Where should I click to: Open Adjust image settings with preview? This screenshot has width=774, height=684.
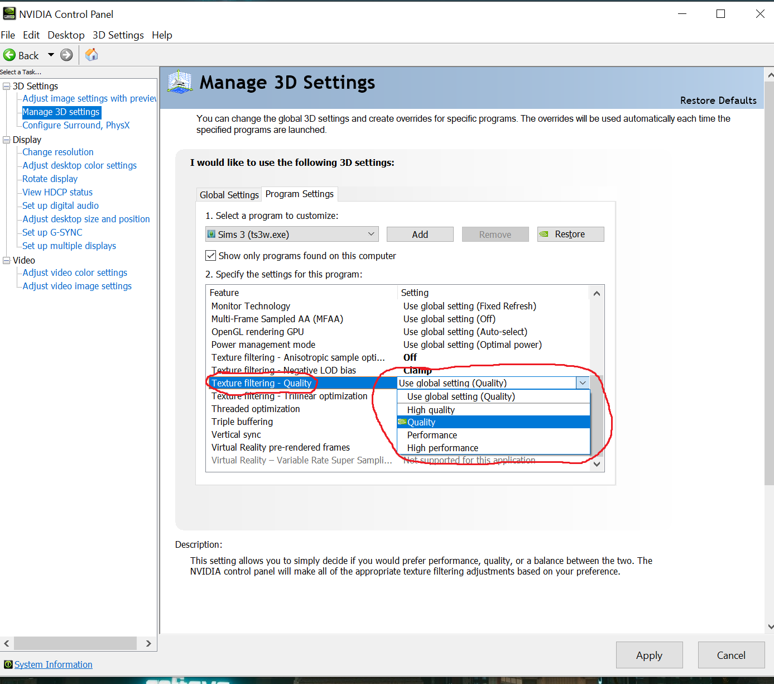[89, 98]
